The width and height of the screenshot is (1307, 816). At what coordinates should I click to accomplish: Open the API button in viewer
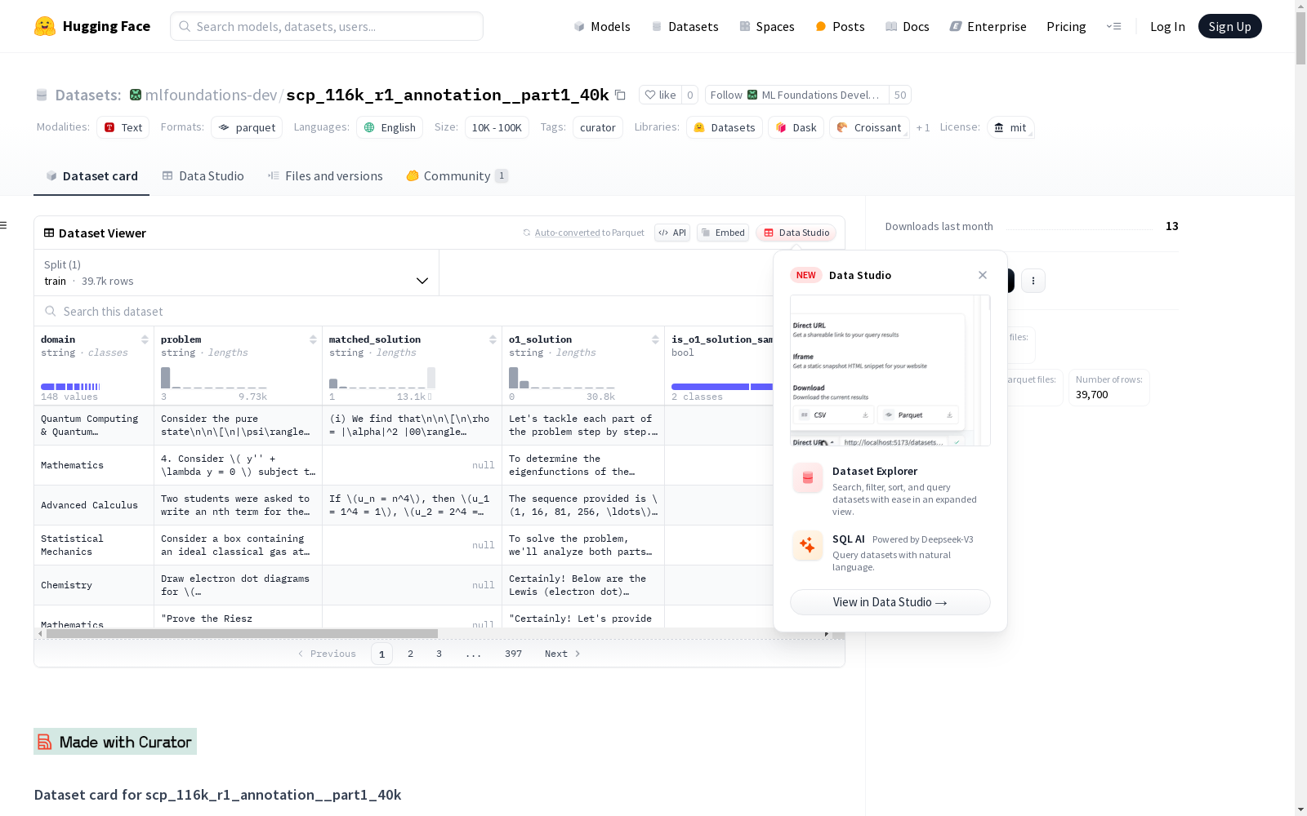[x=672, y=233]
